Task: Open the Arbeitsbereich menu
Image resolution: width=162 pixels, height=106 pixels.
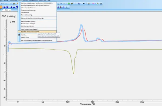Action: tap(33, 1)
